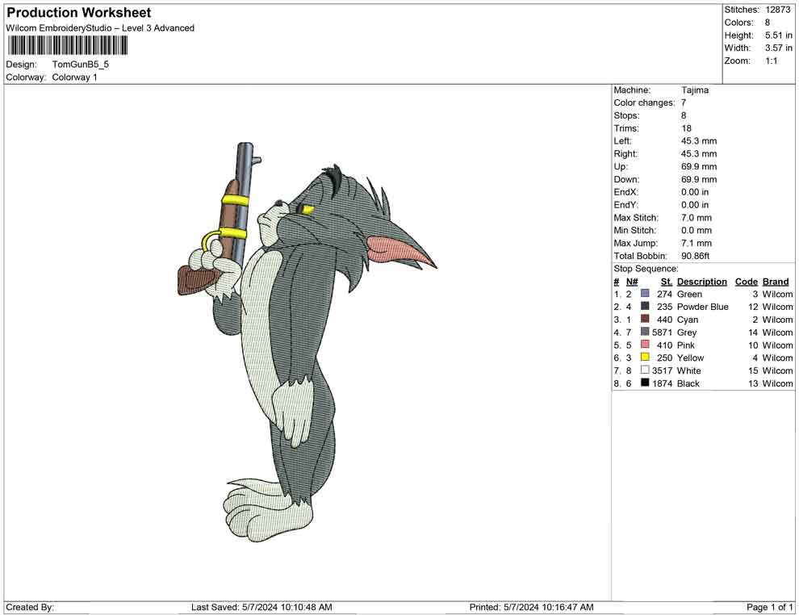The height and width of the screenshot is (615, 799).
Task: Click the Zoom value '1:1'
Action: pyautogui.click(x=772, y=61)
